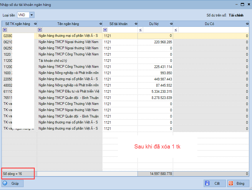
Task: Click pin icon in Số TK ngân hàng header
Action: (35, 24)
